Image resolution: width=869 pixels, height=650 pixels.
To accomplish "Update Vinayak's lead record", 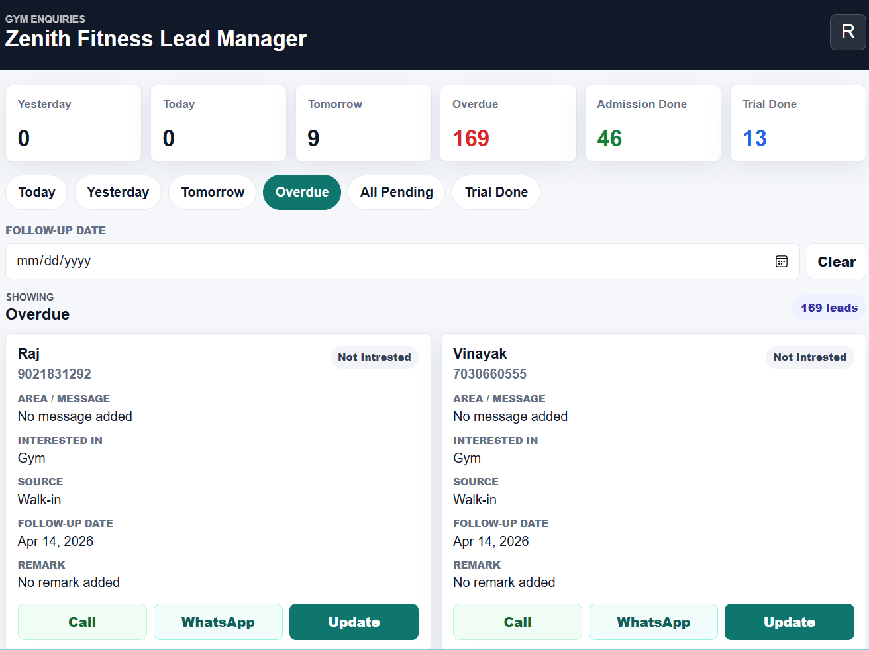I will click(790, 622).
